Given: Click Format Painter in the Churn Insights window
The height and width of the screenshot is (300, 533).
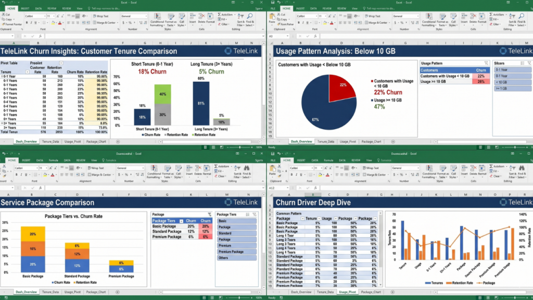Looking at the screenshot, I should (x=12, y=24).
